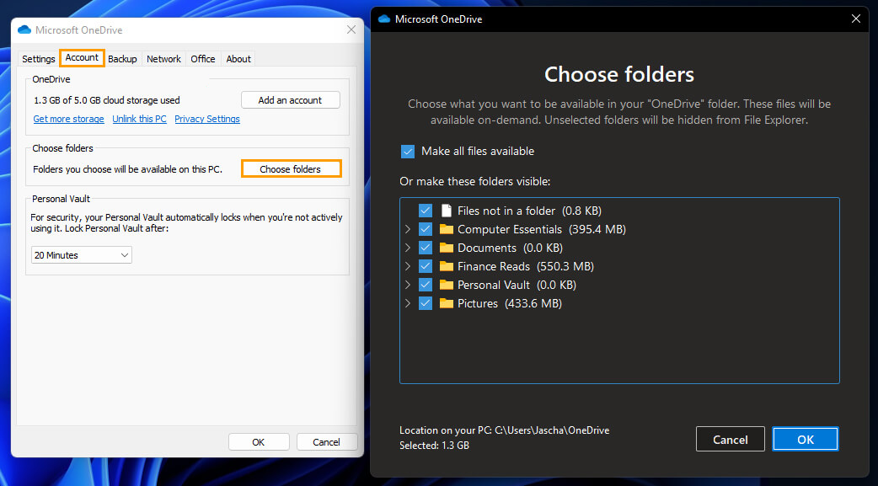Click Add an account button

[290, 100]
